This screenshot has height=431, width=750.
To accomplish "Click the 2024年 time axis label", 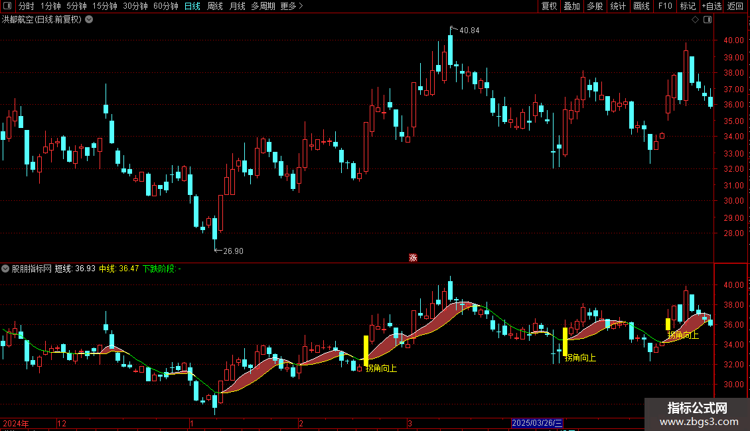I will coord(16,423).
